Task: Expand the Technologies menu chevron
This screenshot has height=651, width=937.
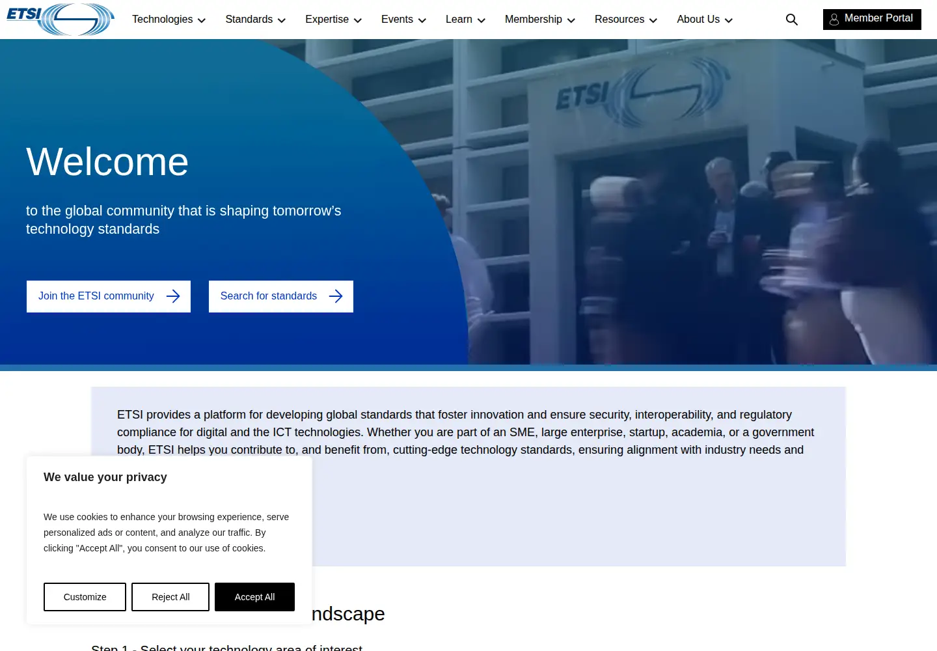Action: tap(202, 20)
